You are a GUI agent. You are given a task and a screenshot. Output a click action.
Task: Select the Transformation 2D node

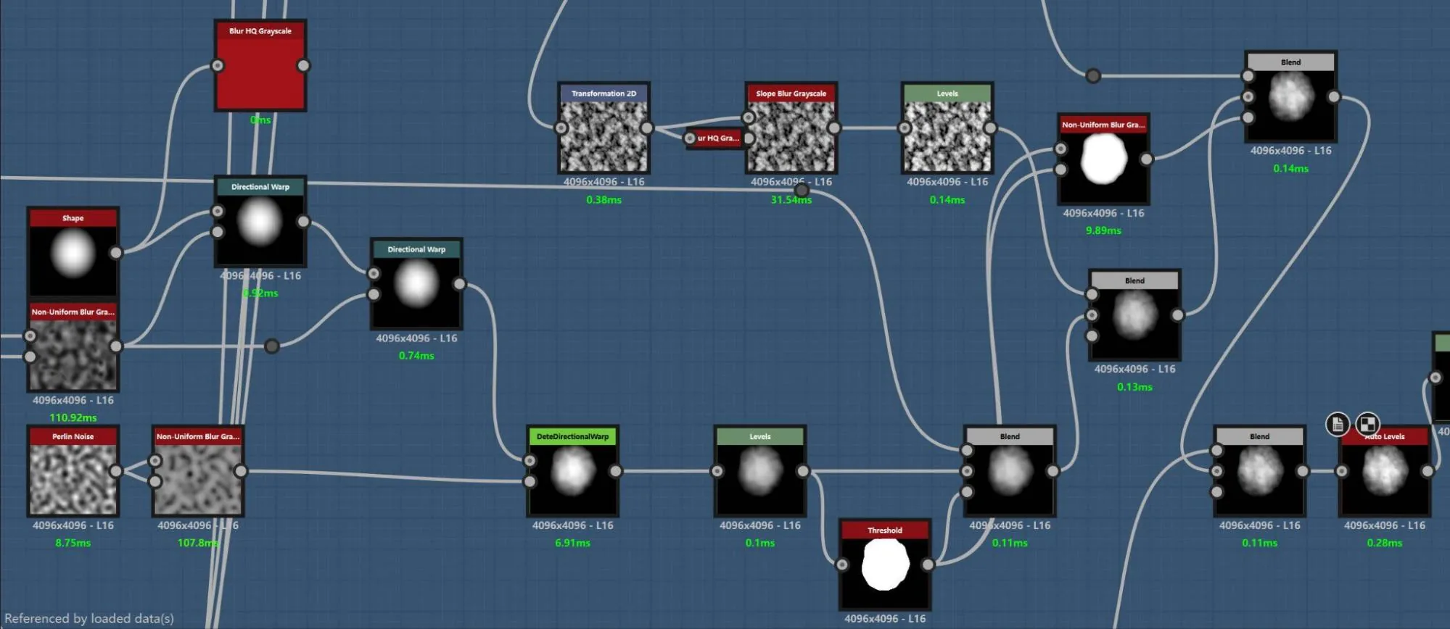click(x=604, y=128)
